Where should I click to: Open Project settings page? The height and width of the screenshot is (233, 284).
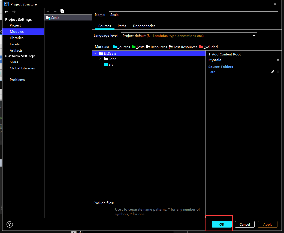tap(15, 25)
